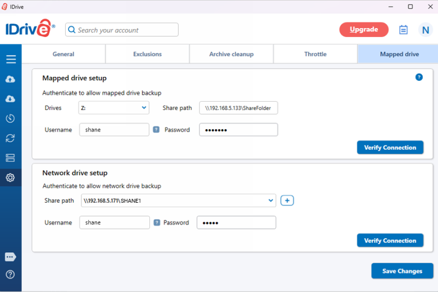
Task: Click the Upgrade button
Action: (364, 30)
